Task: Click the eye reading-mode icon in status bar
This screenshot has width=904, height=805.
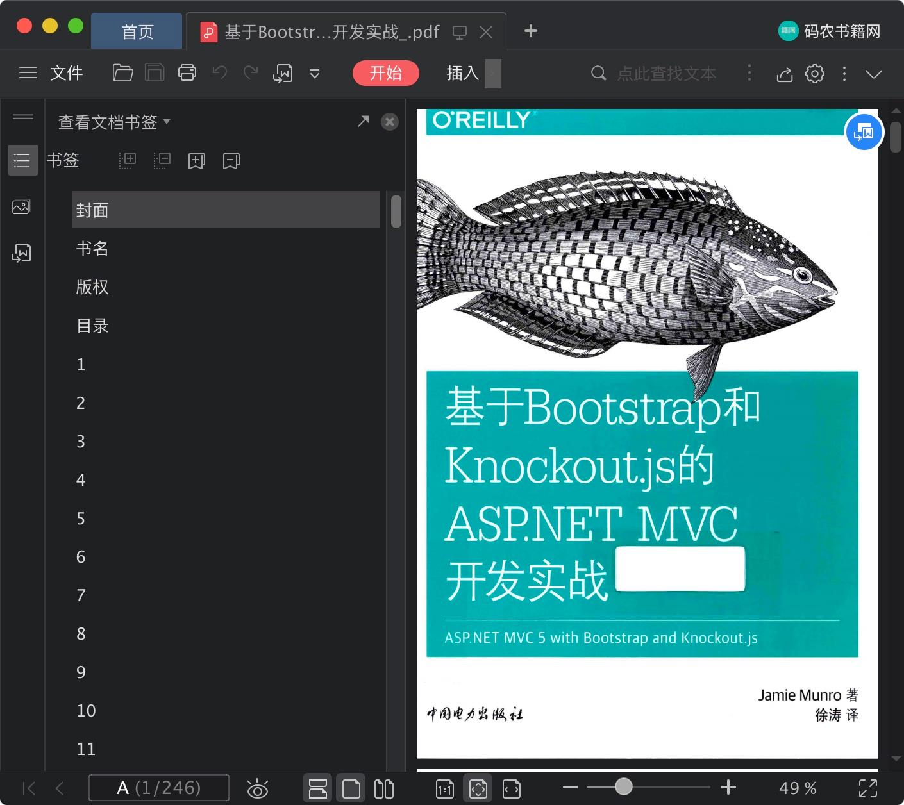Action: point(258,788)
